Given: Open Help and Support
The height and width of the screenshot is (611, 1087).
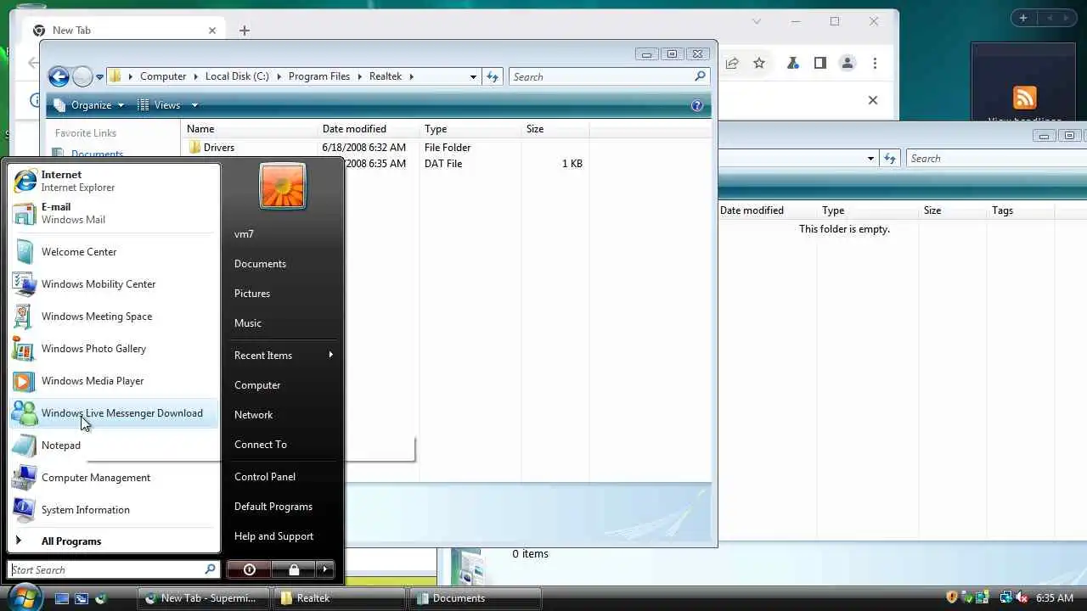Looking at the screenshot, I should click(283, 536).
